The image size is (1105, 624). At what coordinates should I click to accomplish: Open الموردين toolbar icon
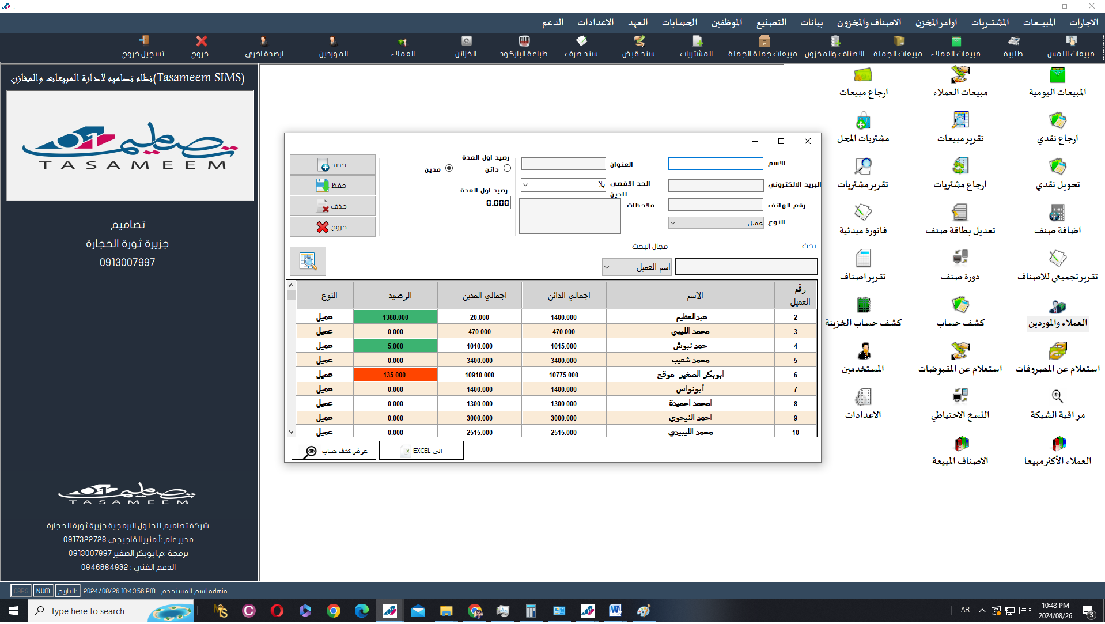point(333,47)
